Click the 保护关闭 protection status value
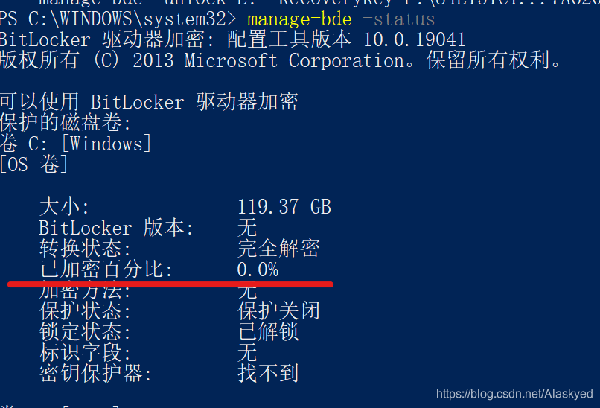This screenshot has width=600, height=408. (x=278, y=310)
